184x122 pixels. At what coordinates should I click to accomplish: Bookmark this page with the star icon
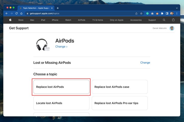(141, 13)
